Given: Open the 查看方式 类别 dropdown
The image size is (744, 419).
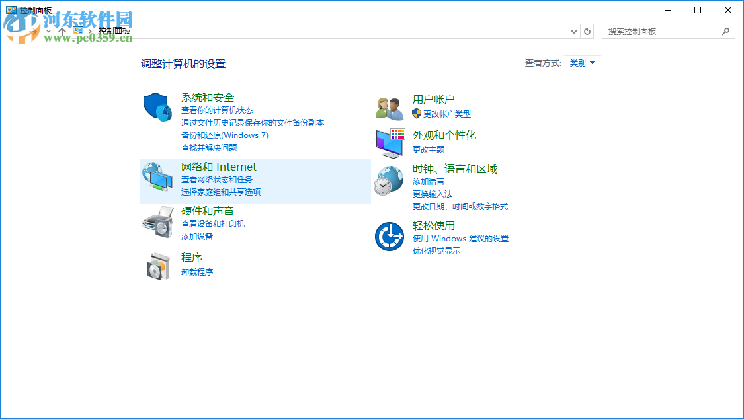Looking at the screenshot, I should pyautogui.click(x=583, y=63).
